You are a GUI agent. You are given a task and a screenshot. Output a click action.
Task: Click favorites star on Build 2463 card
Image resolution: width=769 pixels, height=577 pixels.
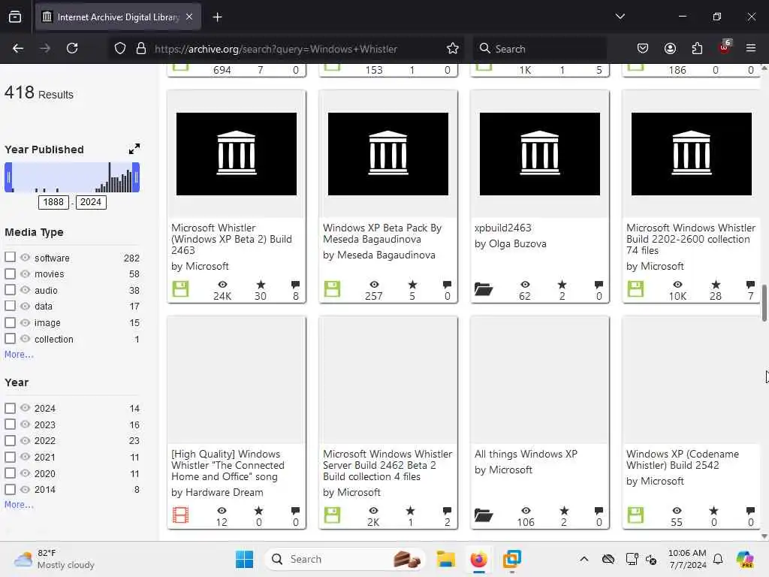coord(261,285)
